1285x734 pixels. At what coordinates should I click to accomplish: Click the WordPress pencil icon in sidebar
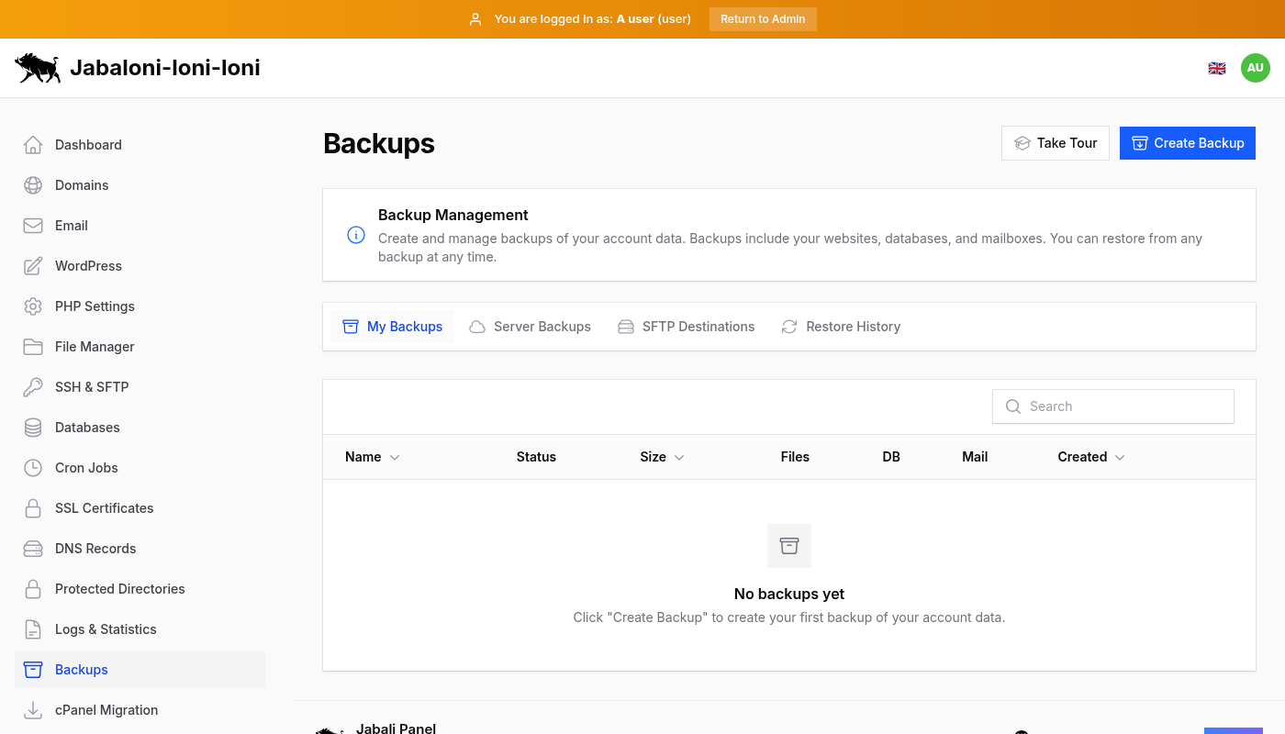click(33, 265)
